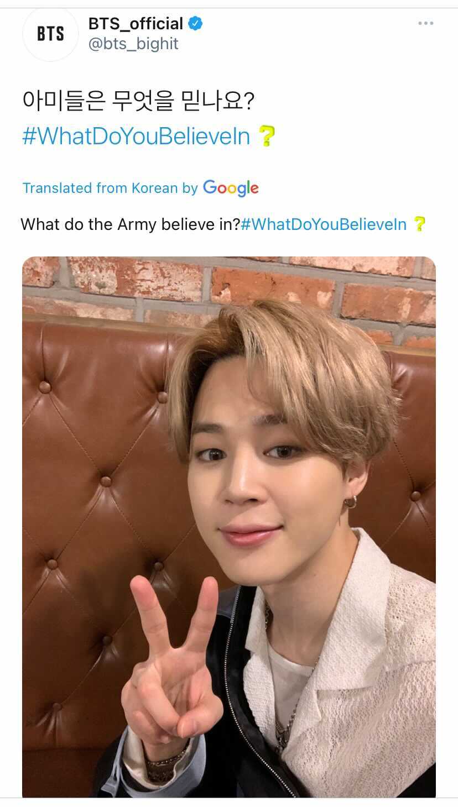Open the BTS_official display name

pos(136,24)
